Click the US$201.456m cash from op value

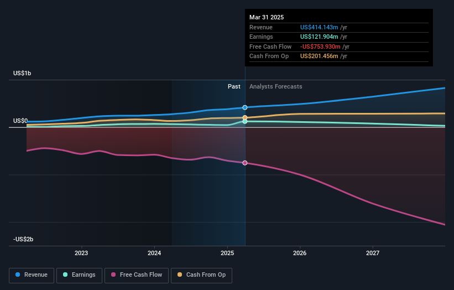319,56
